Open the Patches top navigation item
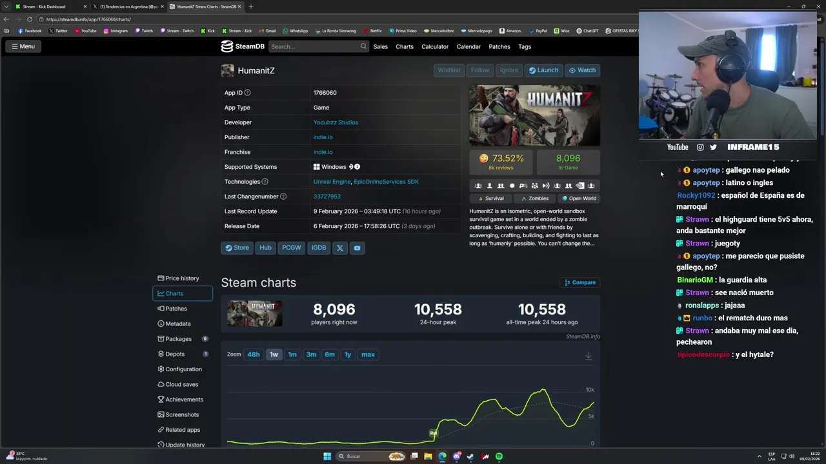The image size is (826, 464). click(x=499, y=46)
